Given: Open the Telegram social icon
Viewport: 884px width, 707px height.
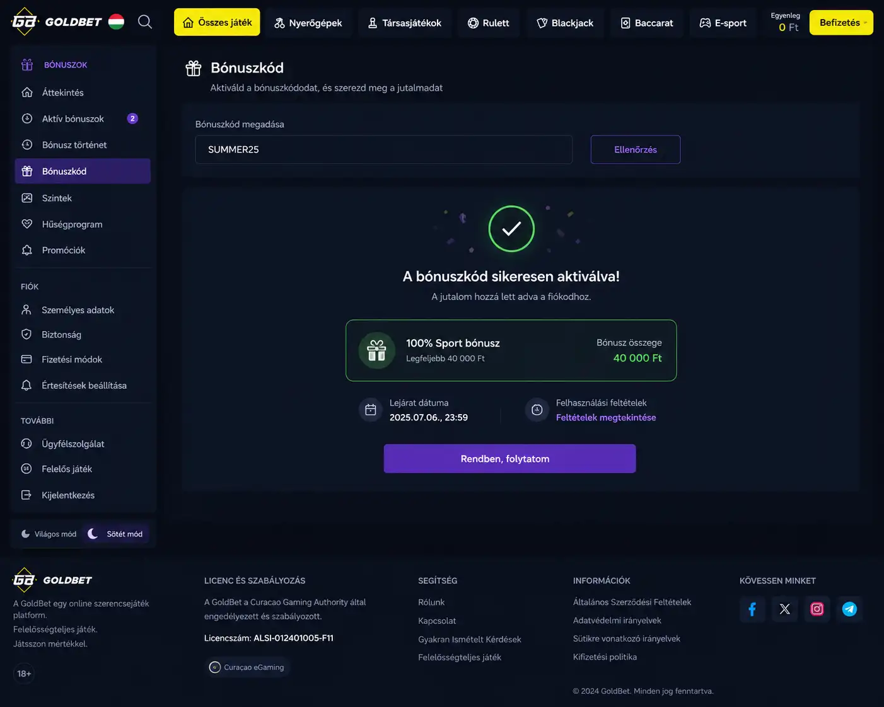Looking at the screenshot, I should [x=849, y=609].
